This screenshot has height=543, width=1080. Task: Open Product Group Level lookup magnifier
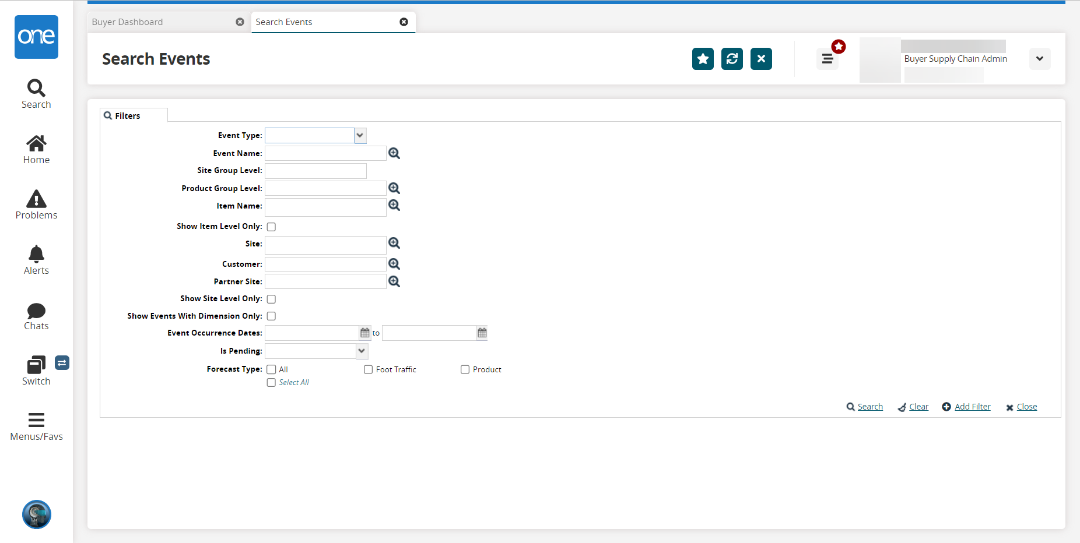click(x=394, y=188)
